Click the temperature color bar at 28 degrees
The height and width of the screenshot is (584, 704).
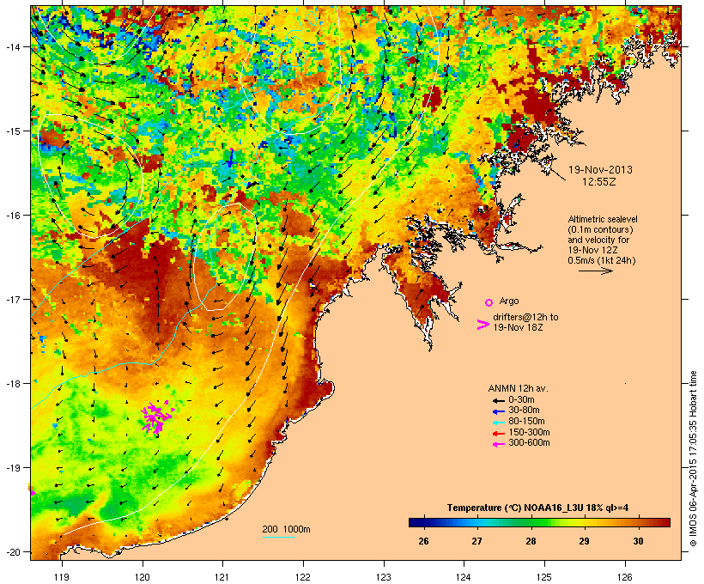[x=531, y=522]
